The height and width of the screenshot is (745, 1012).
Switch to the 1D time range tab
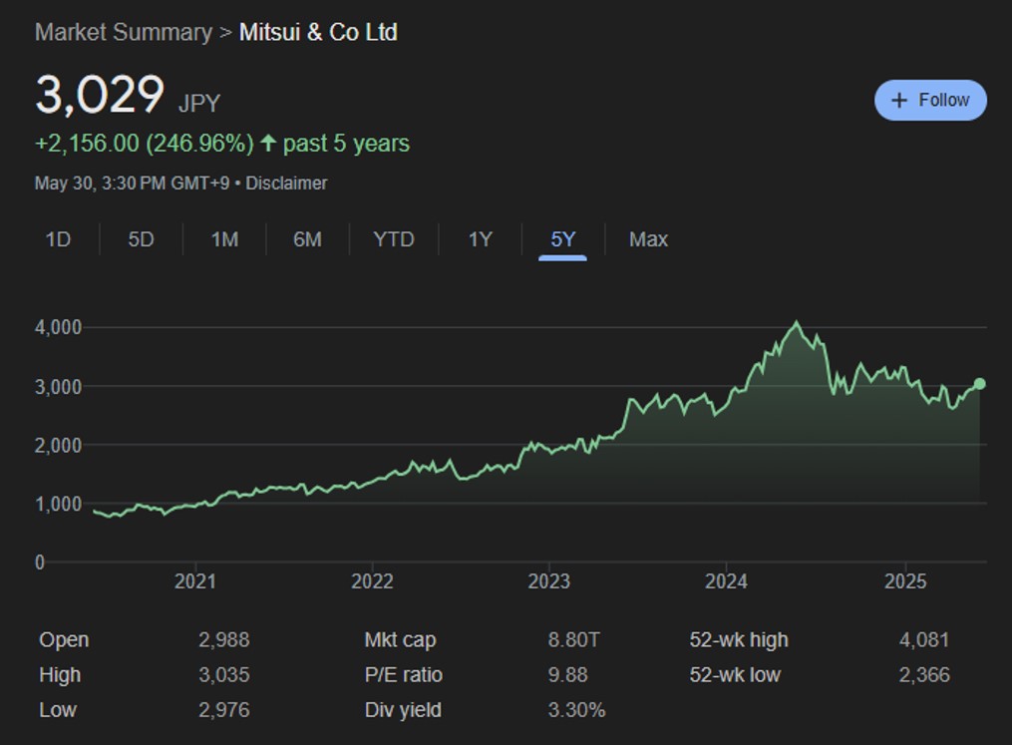tap(58, 239)
